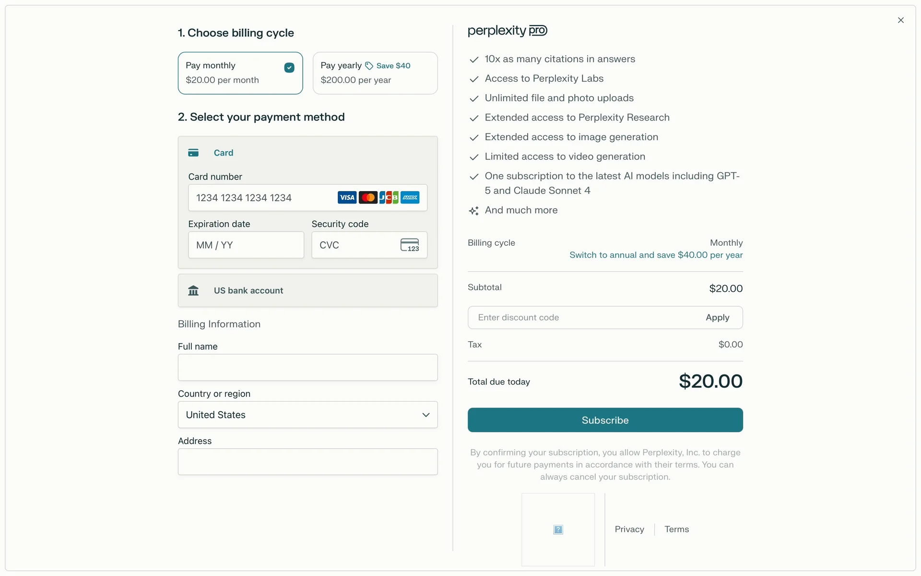Click the Perplexity Pro logo

pyautogui.click(x=507, y=31)
